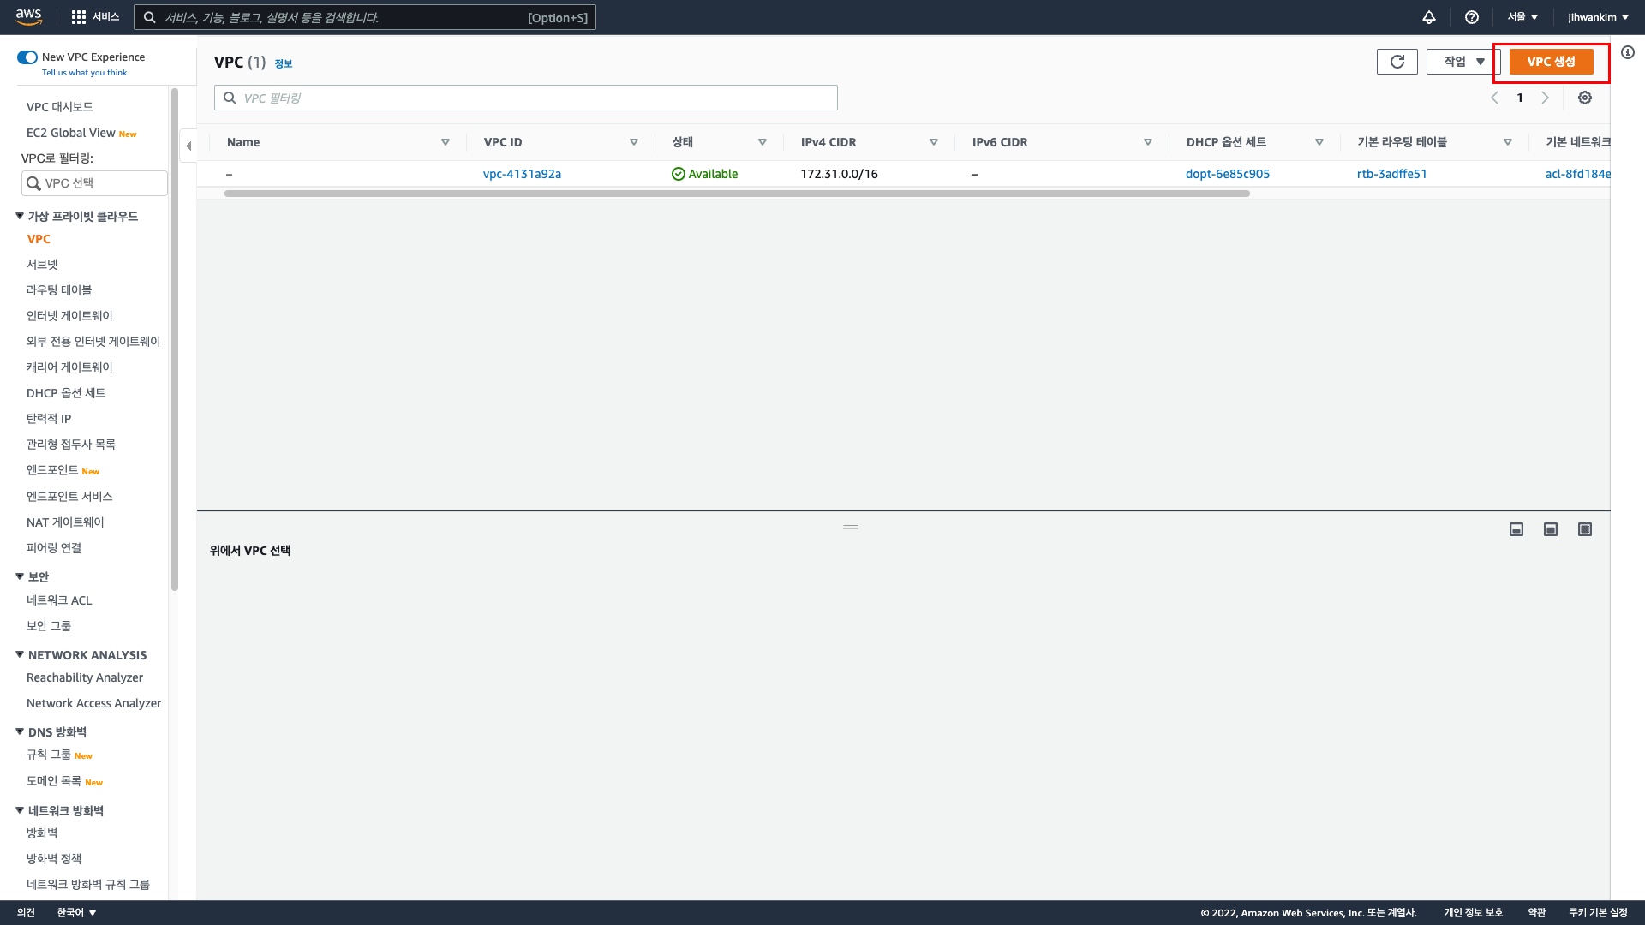Open network ACL link acl-8fd184e
Image resolution: width=1645 pixels, height=925 pixels.
click(x=1577, y=174)
